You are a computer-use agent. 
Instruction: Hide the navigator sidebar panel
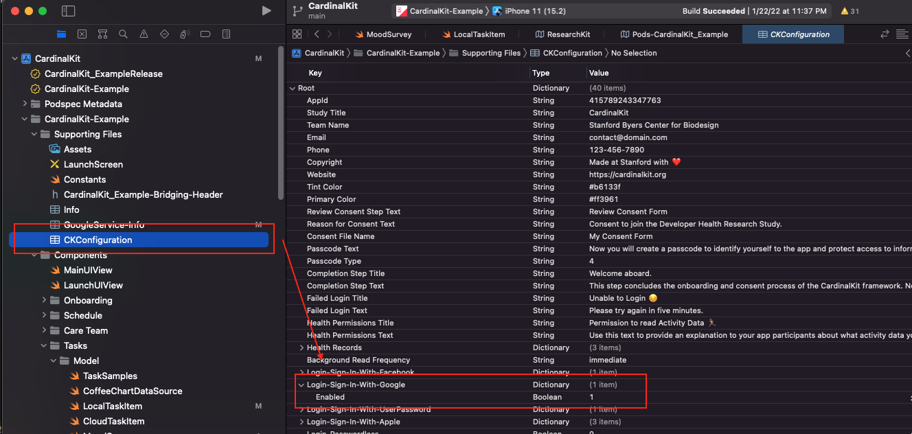[68, 11]
